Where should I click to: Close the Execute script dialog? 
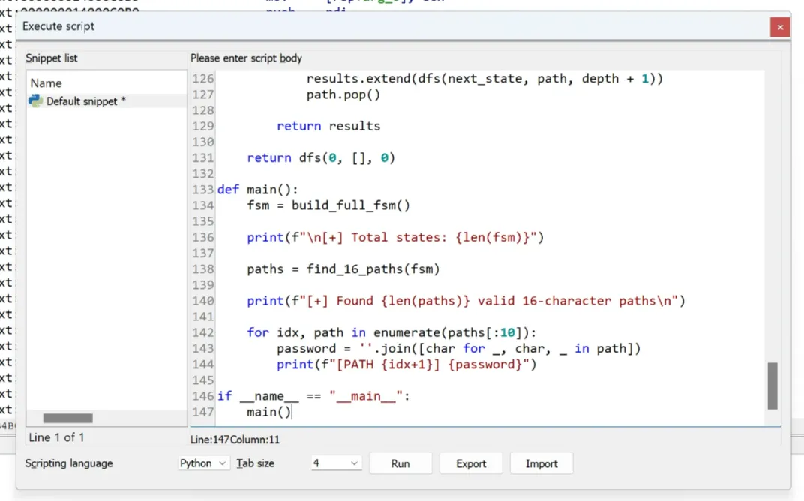point(780,27)
